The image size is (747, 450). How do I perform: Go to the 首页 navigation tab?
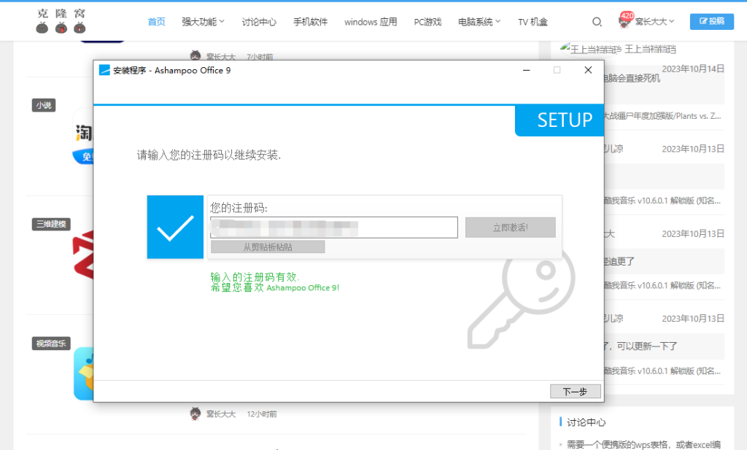pos(156,22)
